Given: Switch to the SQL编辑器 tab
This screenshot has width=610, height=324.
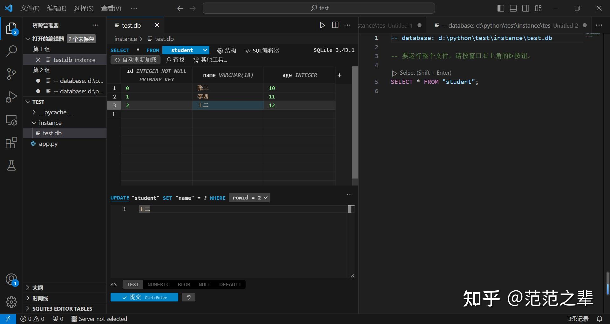Looking at the screenshot, I should coord(262,50).
